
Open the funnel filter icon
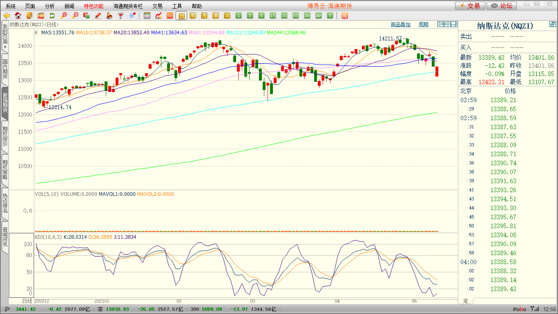point(121,16)
